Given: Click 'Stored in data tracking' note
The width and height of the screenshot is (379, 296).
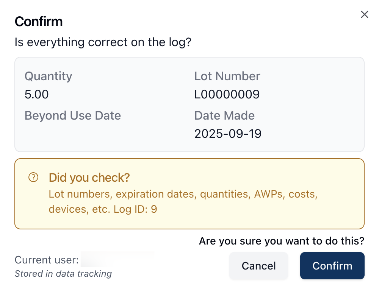Looking at the screenshot, I should (x=63, y=273).
